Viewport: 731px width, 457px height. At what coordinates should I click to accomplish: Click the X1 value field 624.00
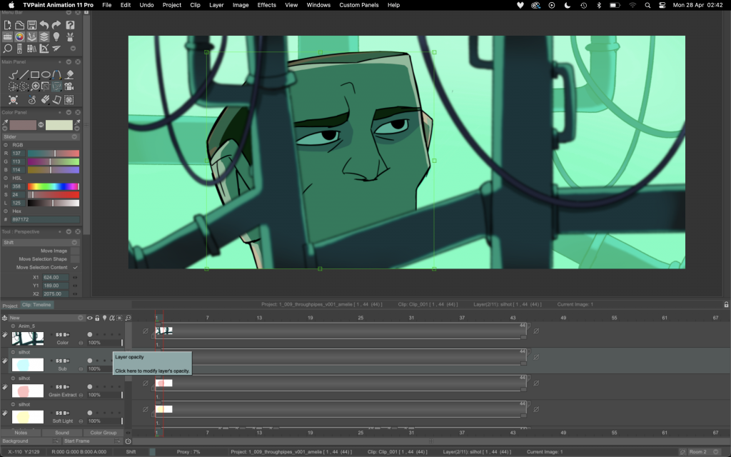click(x=55, y=278)
